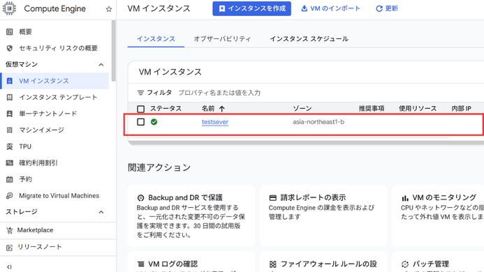
Task: Sort by 名前 using the arrow icon
Action: pos(222,109)
